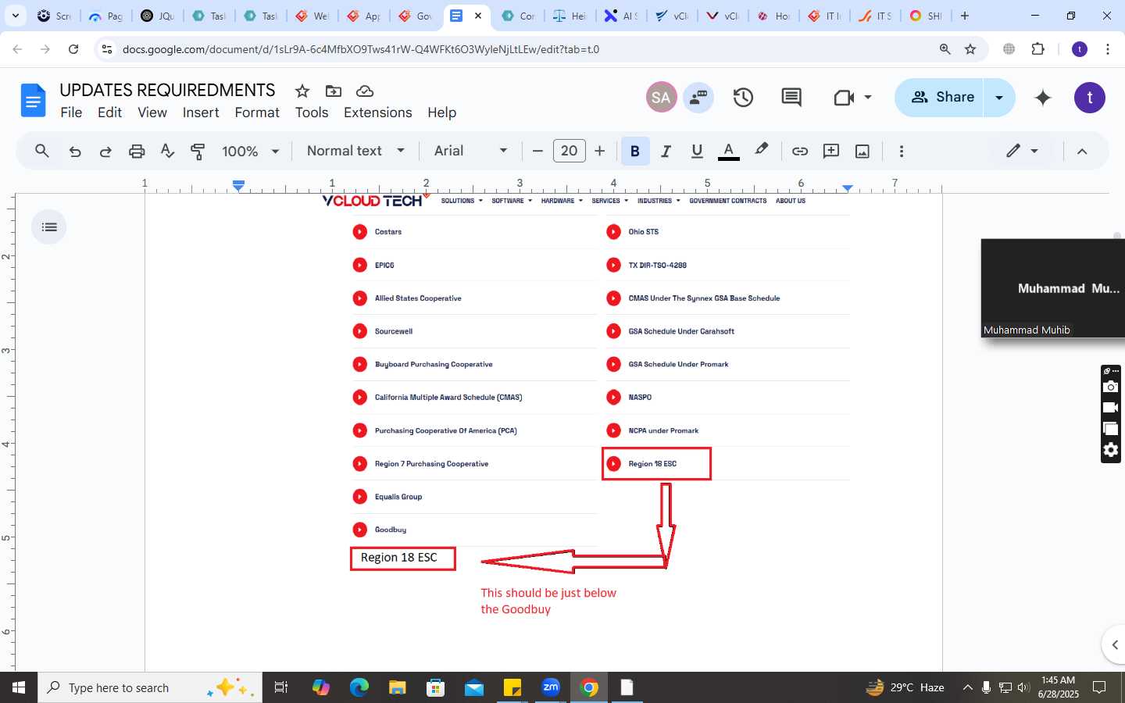Show the document outline
The image size is (1125, 703).
[49, 227]
